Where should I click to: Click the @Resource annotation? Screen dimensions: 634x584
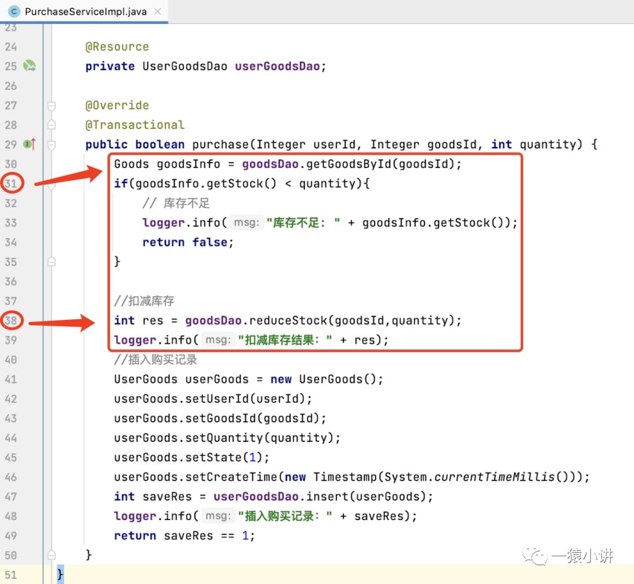(117, 46)
